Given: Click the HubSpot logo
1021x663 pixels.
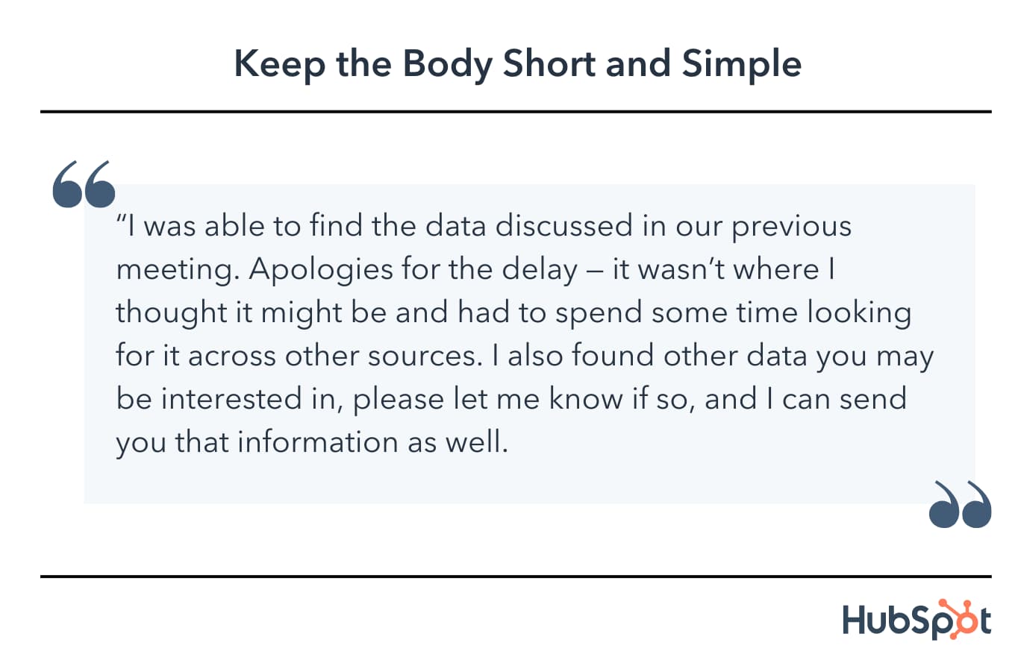Looking at the screenshot, I should point(917,618).
